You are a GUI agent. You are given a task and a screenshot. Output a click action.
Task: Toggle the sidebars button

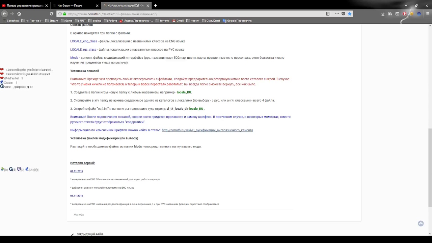tap(397, 14)
